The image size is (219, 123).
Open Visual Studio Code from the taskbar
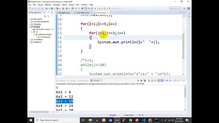pos(144,120)
